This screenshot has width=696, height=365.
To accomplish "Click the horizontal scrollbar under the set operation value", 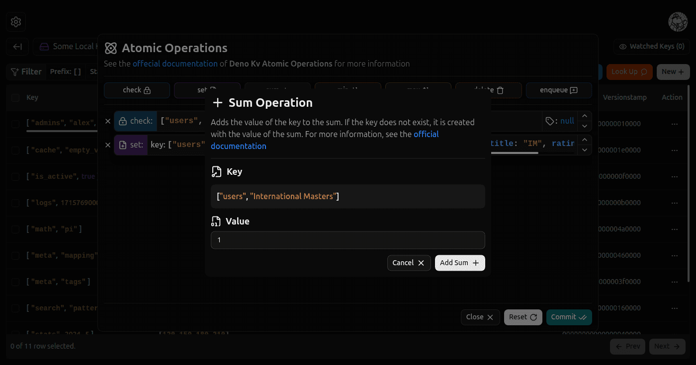I will (x=515, y=153).
